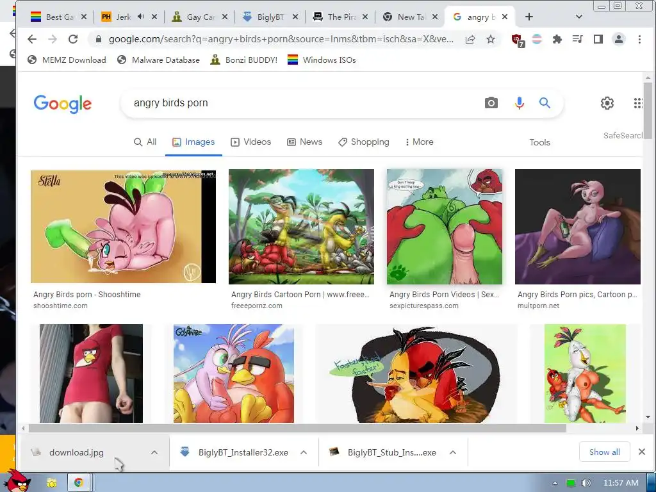Click the address bar URL field
656x492 pixels.
click(281, 39)
